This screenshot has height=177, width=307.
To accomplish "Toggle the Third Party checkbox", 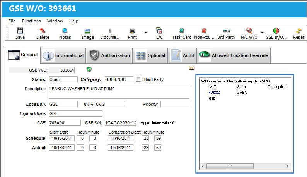I will point(139,79).
